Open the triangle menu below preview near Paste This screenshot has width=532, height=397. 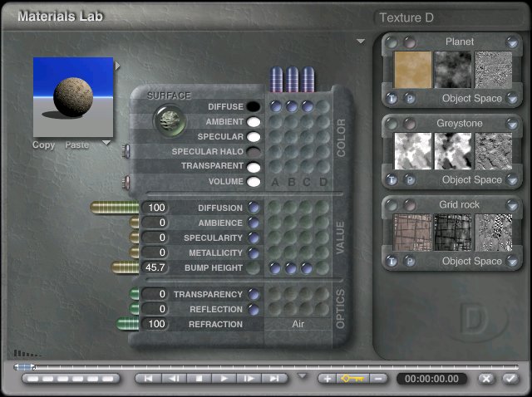[x=106, y=143]
